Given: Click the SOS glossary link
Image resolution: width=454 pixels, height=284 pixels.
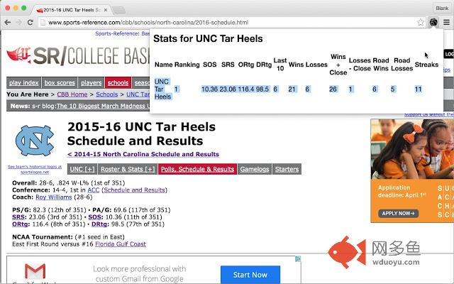Looking at the screenshot, I should tap(94, 217).
